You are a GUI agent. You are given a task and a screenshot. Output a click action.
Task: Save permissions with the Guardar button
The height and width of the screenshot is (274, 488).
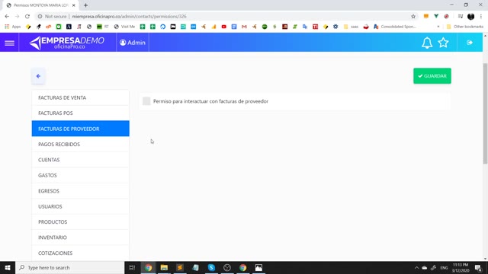pyautogui.click(x=432, y=76)
